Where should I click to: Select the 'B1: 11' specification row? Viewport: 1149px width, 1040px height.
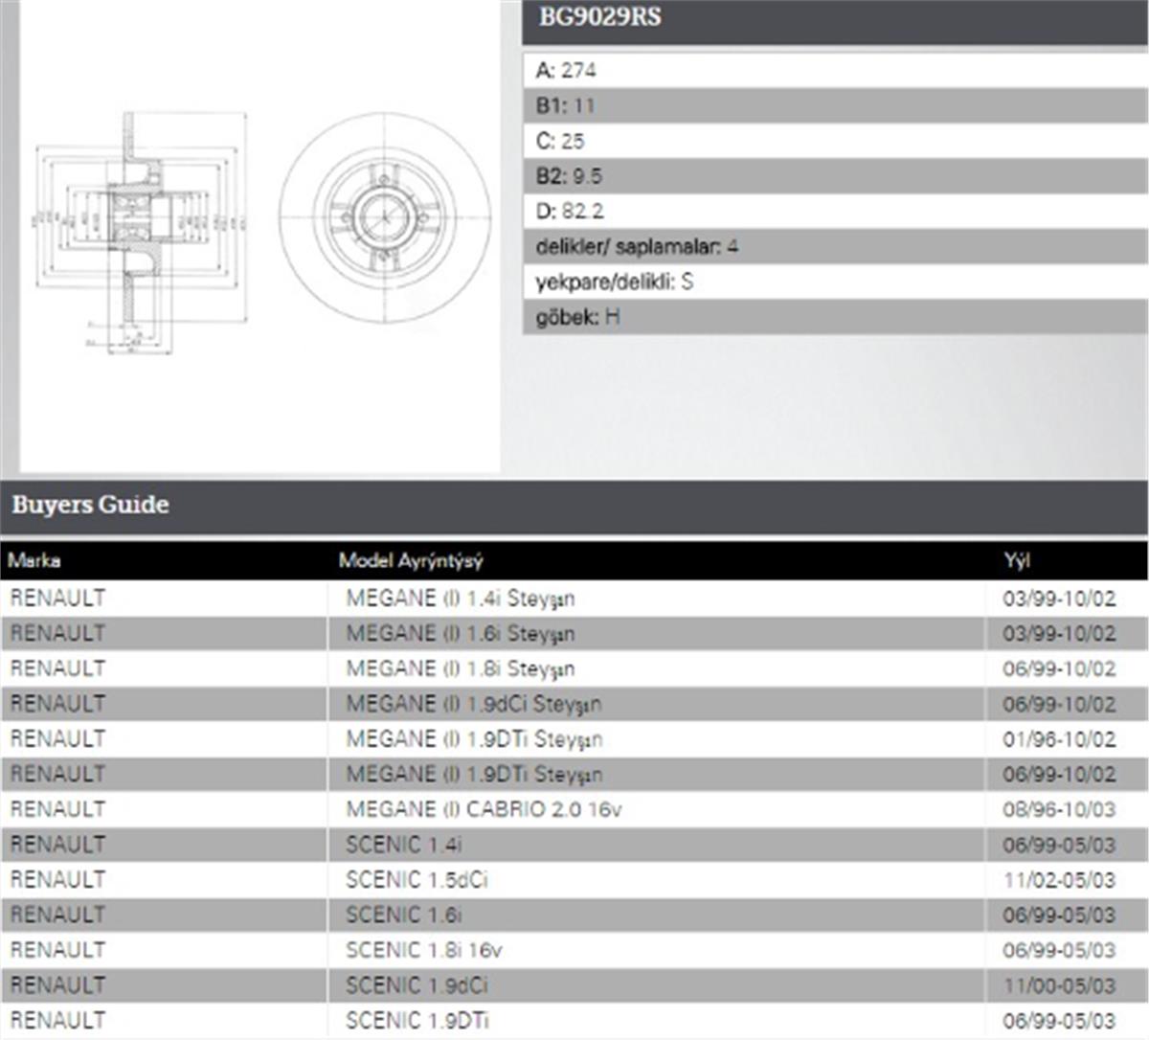835,105
